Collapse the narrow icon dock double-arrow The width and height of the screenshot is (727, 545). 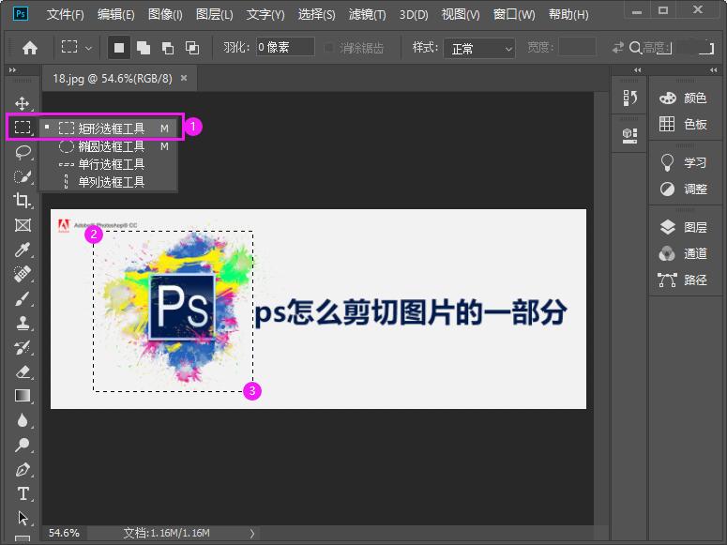638,70
